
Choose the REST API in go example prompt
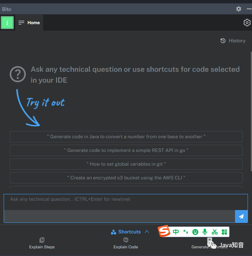click(126, 150)
